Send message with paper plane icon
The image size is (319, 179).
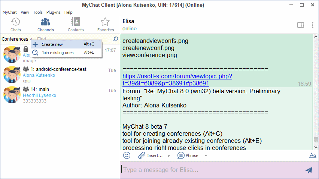point(309,170)
